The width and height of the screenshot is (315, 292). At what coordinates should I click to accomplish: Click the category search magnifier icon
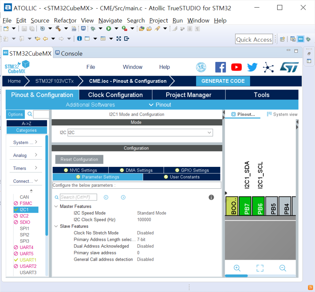pyautogui.click(x=30, y=114)
